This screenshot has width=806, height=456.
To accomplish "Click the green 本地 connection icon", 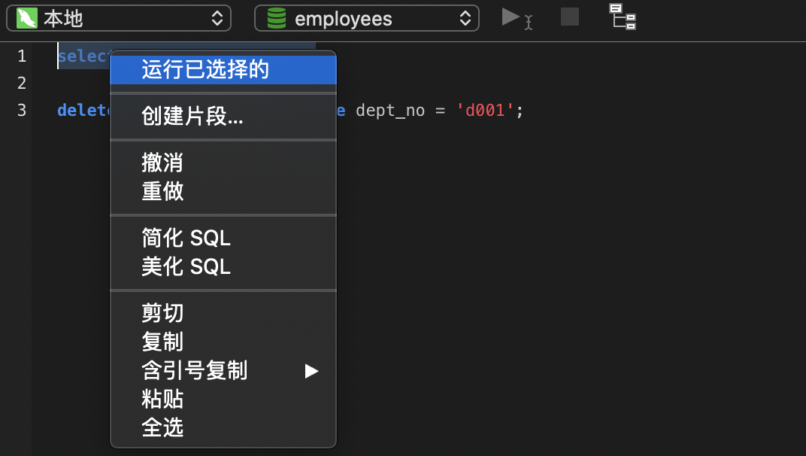I will 27,19.
